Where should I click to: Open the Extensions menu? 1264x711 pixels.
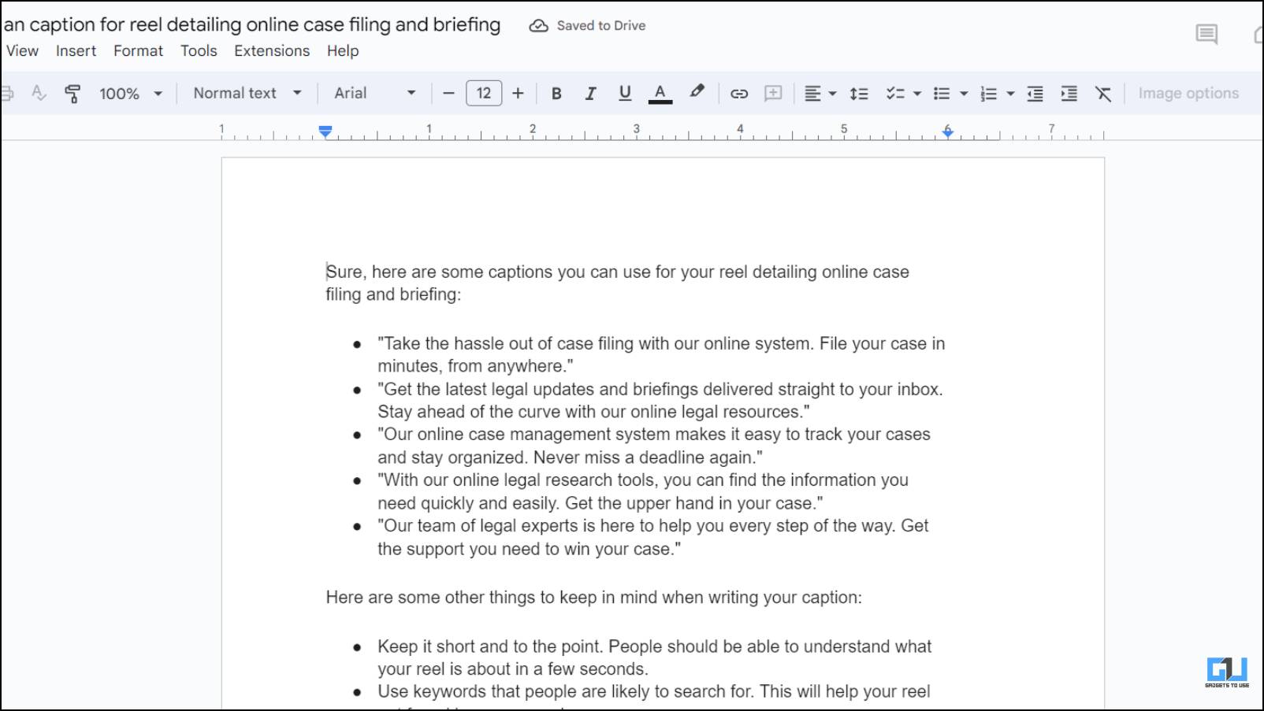[x=272, y=50]
